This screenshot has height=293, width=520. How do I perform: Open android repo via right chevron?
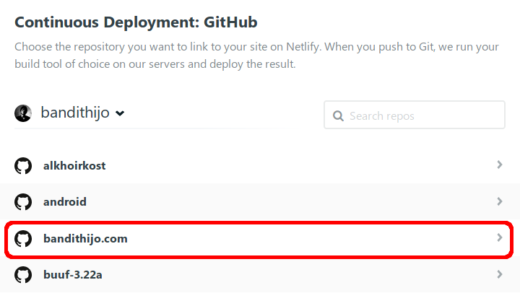click(499, 201)
